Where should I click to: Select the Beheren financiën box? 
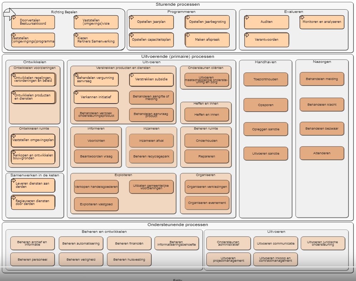coord(129,243)
